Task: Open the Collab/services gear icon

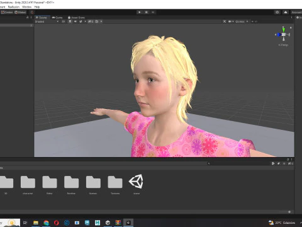Action: [277, 12]
